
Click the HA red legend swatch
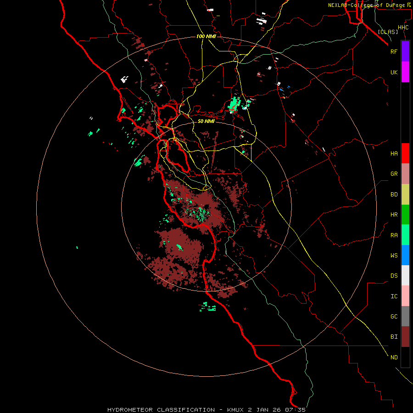coord(405,153)
